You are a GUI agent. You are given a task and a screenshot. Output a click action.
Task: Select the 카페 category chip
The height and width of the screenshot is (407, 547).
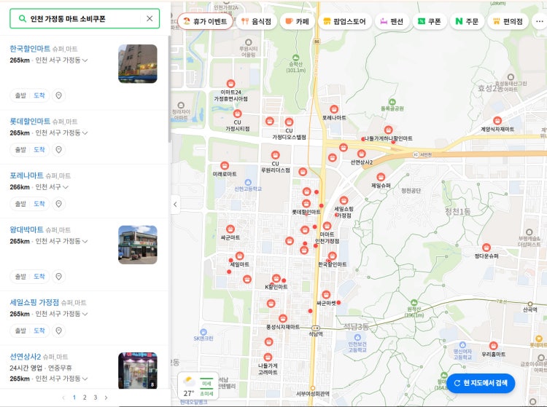298,21
